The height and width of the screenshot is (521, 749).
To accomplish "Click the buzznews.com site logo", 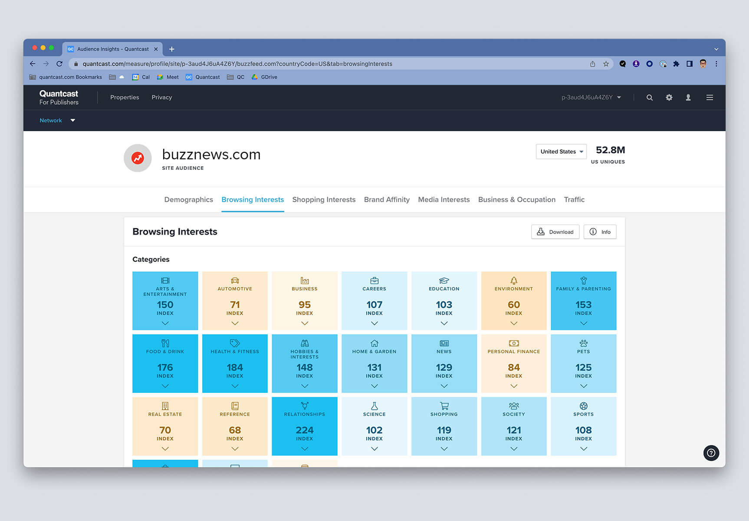I will 138,158.
